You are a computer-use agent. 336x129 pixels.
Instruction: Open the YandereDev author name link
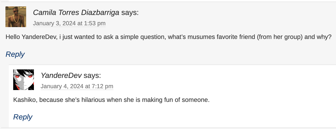coord(61,75)
